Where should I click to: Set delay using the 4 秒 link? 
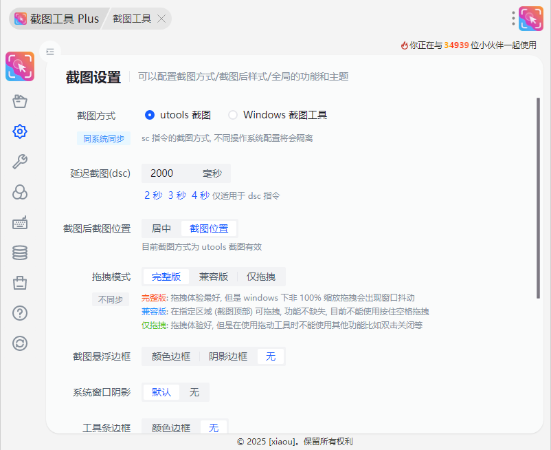pos(201,195)
